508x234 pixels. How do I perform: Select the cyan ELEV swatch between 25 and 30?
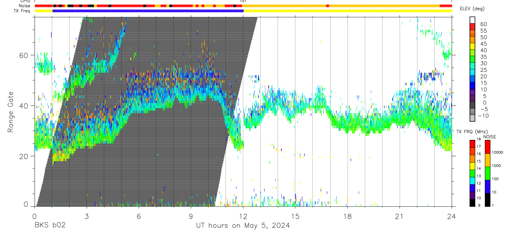pos(472,66)
